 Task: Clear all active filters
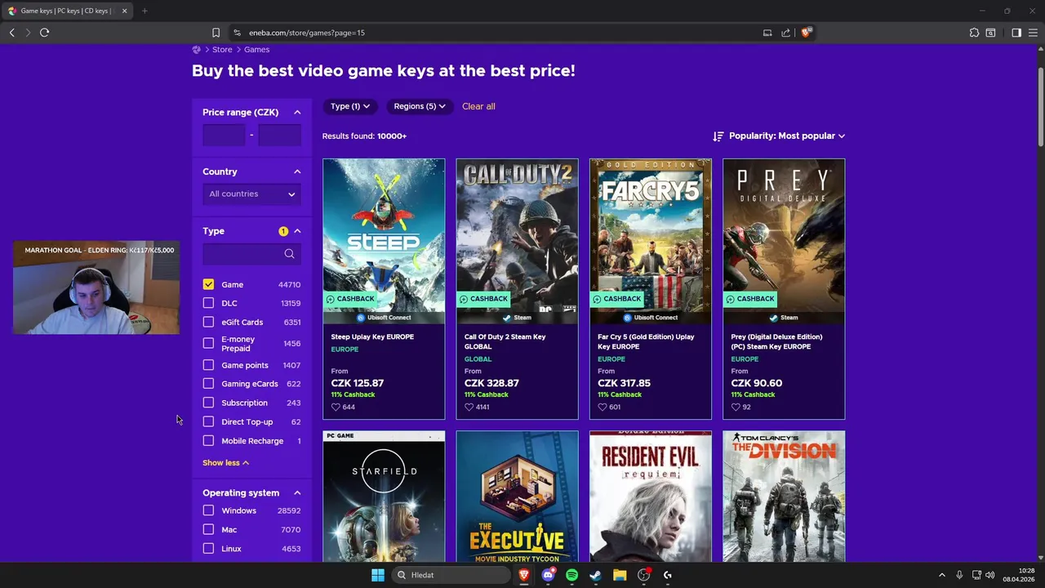click(x=478, y=106)
